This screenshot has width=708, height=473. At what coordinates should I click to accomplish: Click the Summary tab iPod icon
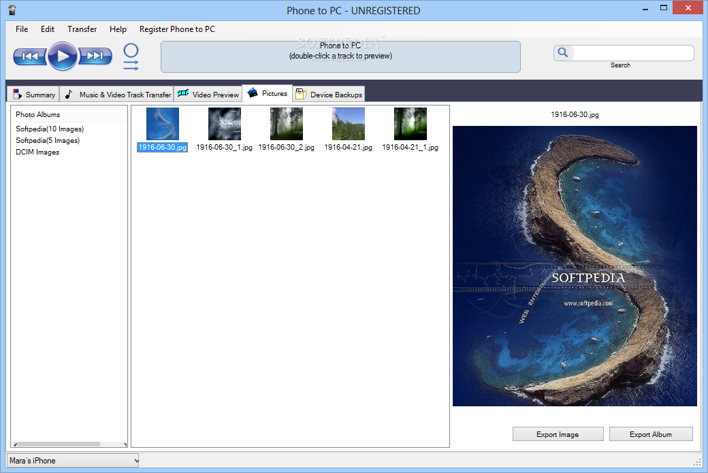pyautogui.click(x=17, y=95)
